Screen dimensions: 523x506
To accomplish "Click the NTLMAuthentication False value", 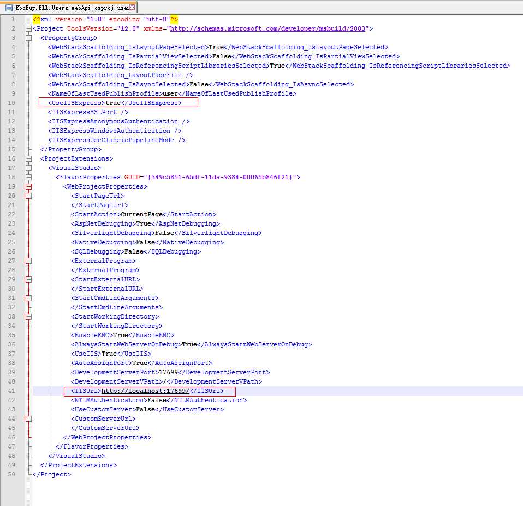I will (157, 400).
